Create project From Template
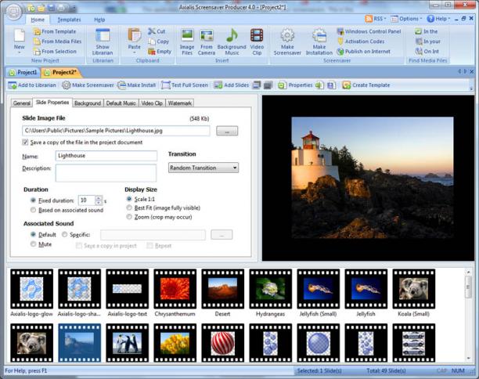This screenshot has width=479, height=379. [55, 31]
